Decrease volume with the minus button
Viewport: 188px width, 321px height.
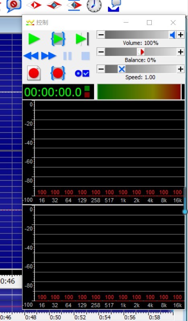(x=101, y=35)
